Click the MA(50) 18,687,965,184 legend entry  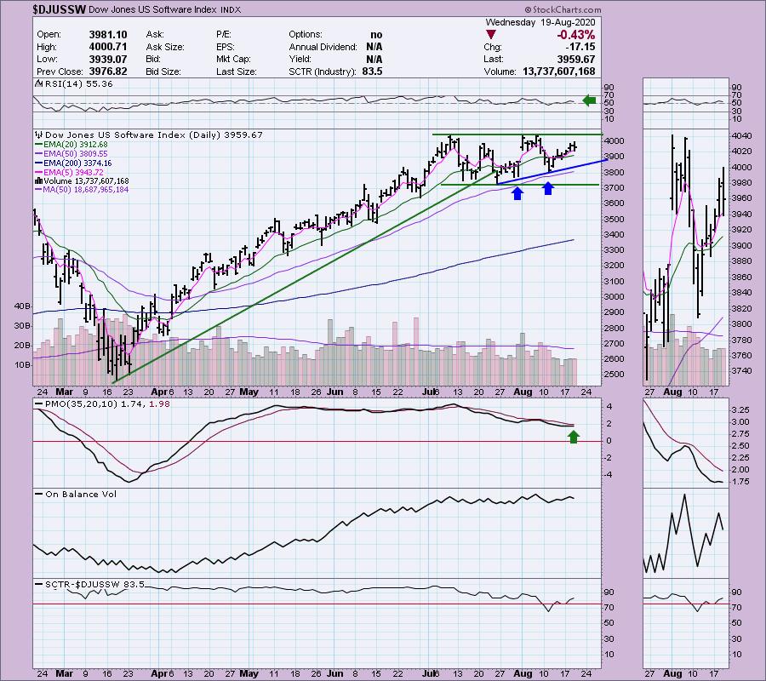[x=82, y=190]
